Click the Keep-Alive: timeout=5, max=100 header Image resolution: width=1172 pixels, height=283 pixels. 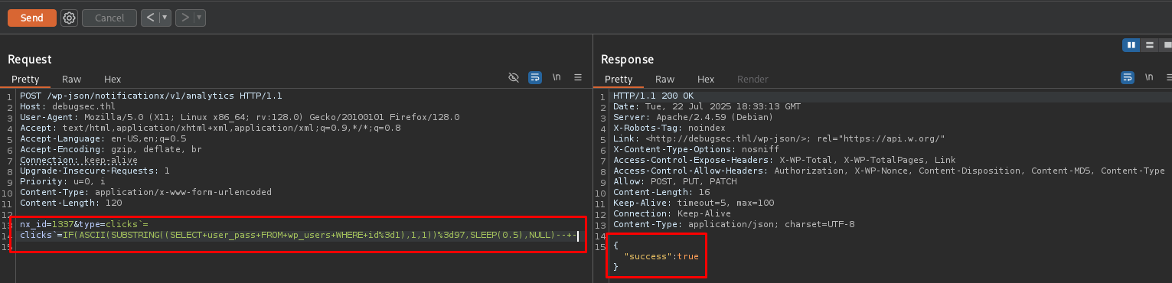[694, 203]
